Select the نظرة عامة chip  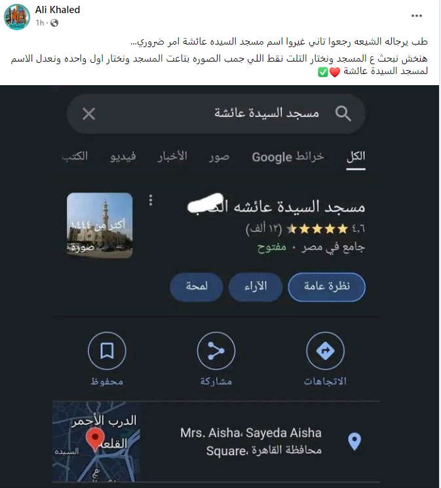tap(327, 287)
